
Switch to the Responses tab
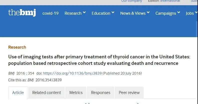coord(101,93)
